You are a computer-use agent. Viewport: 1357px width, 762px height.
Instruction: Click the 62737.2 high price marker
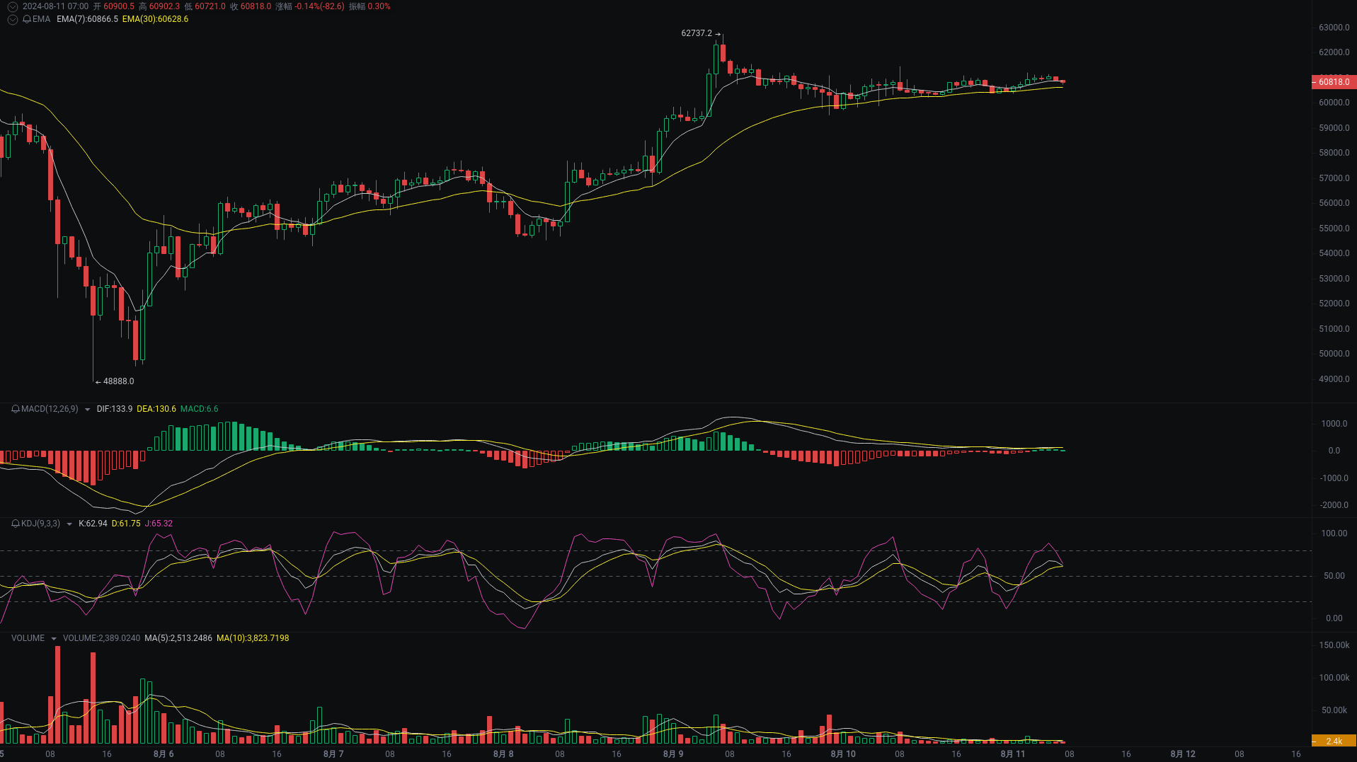(697, 33)
